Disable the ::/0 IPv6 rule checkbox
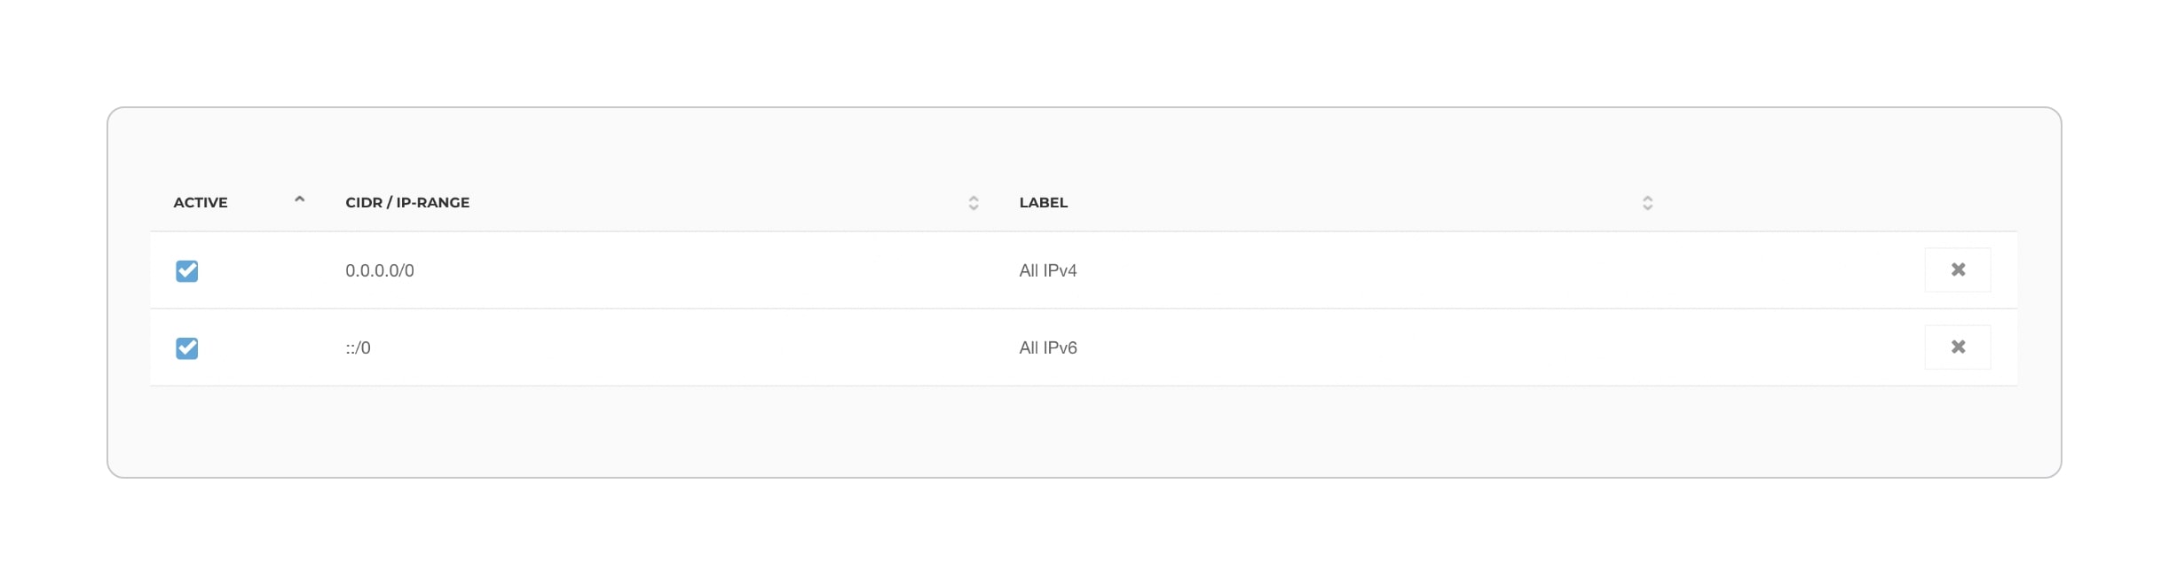 pos(187,347)
